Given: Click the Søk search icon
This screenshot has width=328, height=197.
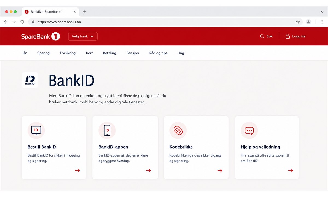Looking at the screenshot, I should pos(262,36).
